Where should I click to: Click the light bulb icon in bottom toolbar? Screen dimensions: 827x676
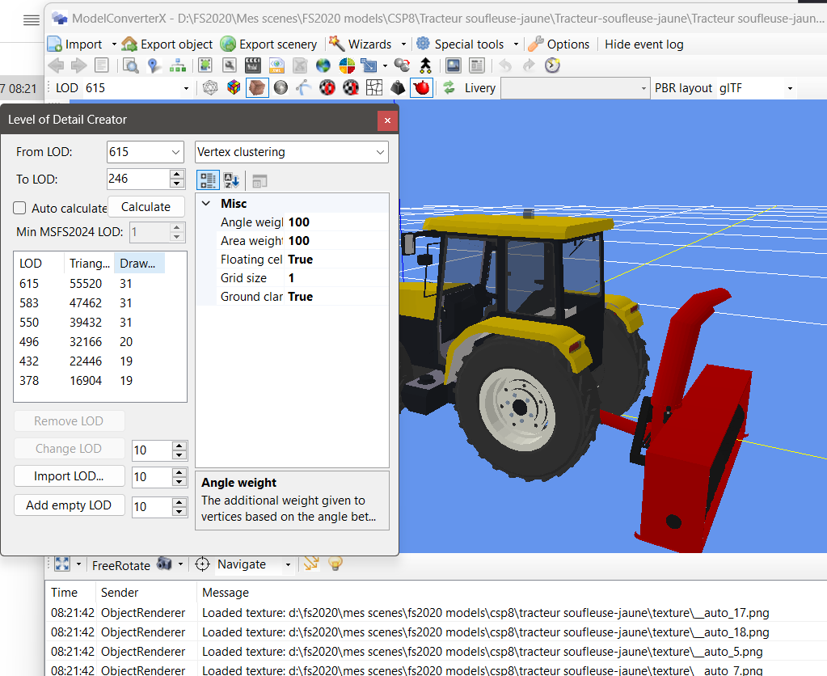click(x=335, y=564)
